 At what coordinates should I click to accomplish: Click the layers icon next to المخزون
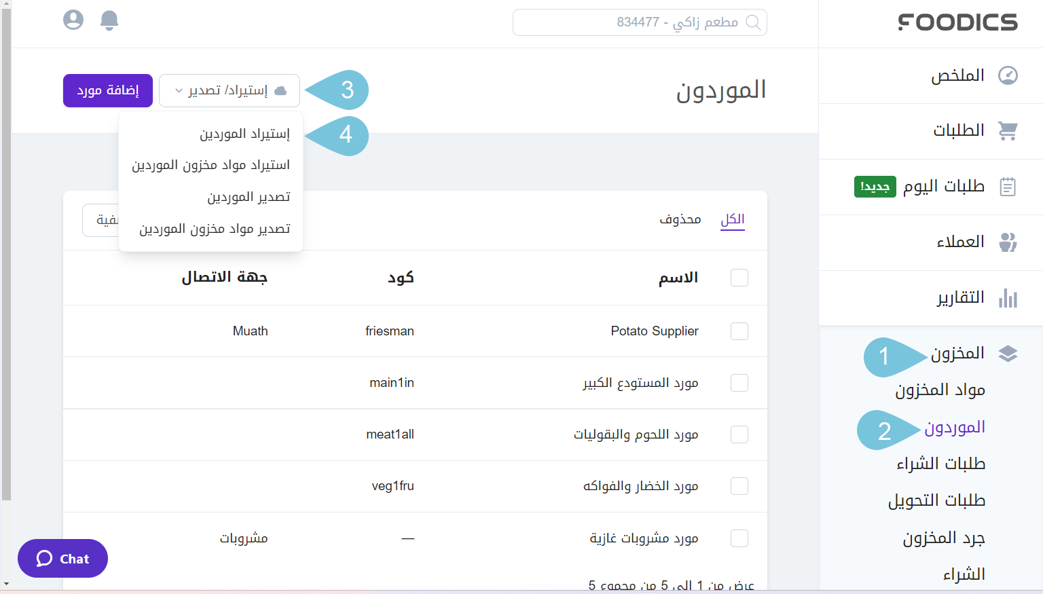coord(1008,354)
